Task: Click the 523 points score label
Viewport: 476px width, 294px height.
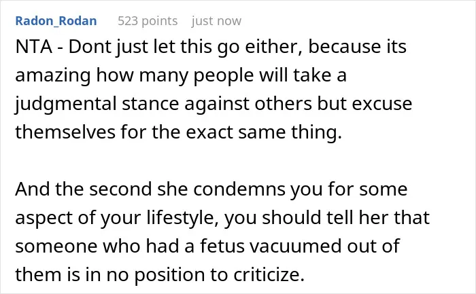Action: [148, 21]
